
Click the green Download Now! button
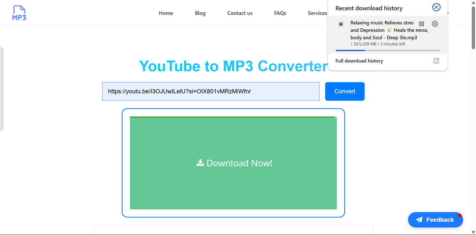coord(233,163)
